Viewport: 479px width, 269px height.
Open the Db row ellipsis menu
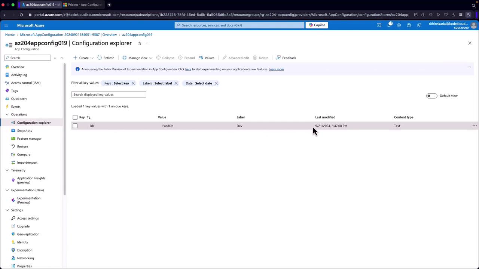click(x=475, y=126)
